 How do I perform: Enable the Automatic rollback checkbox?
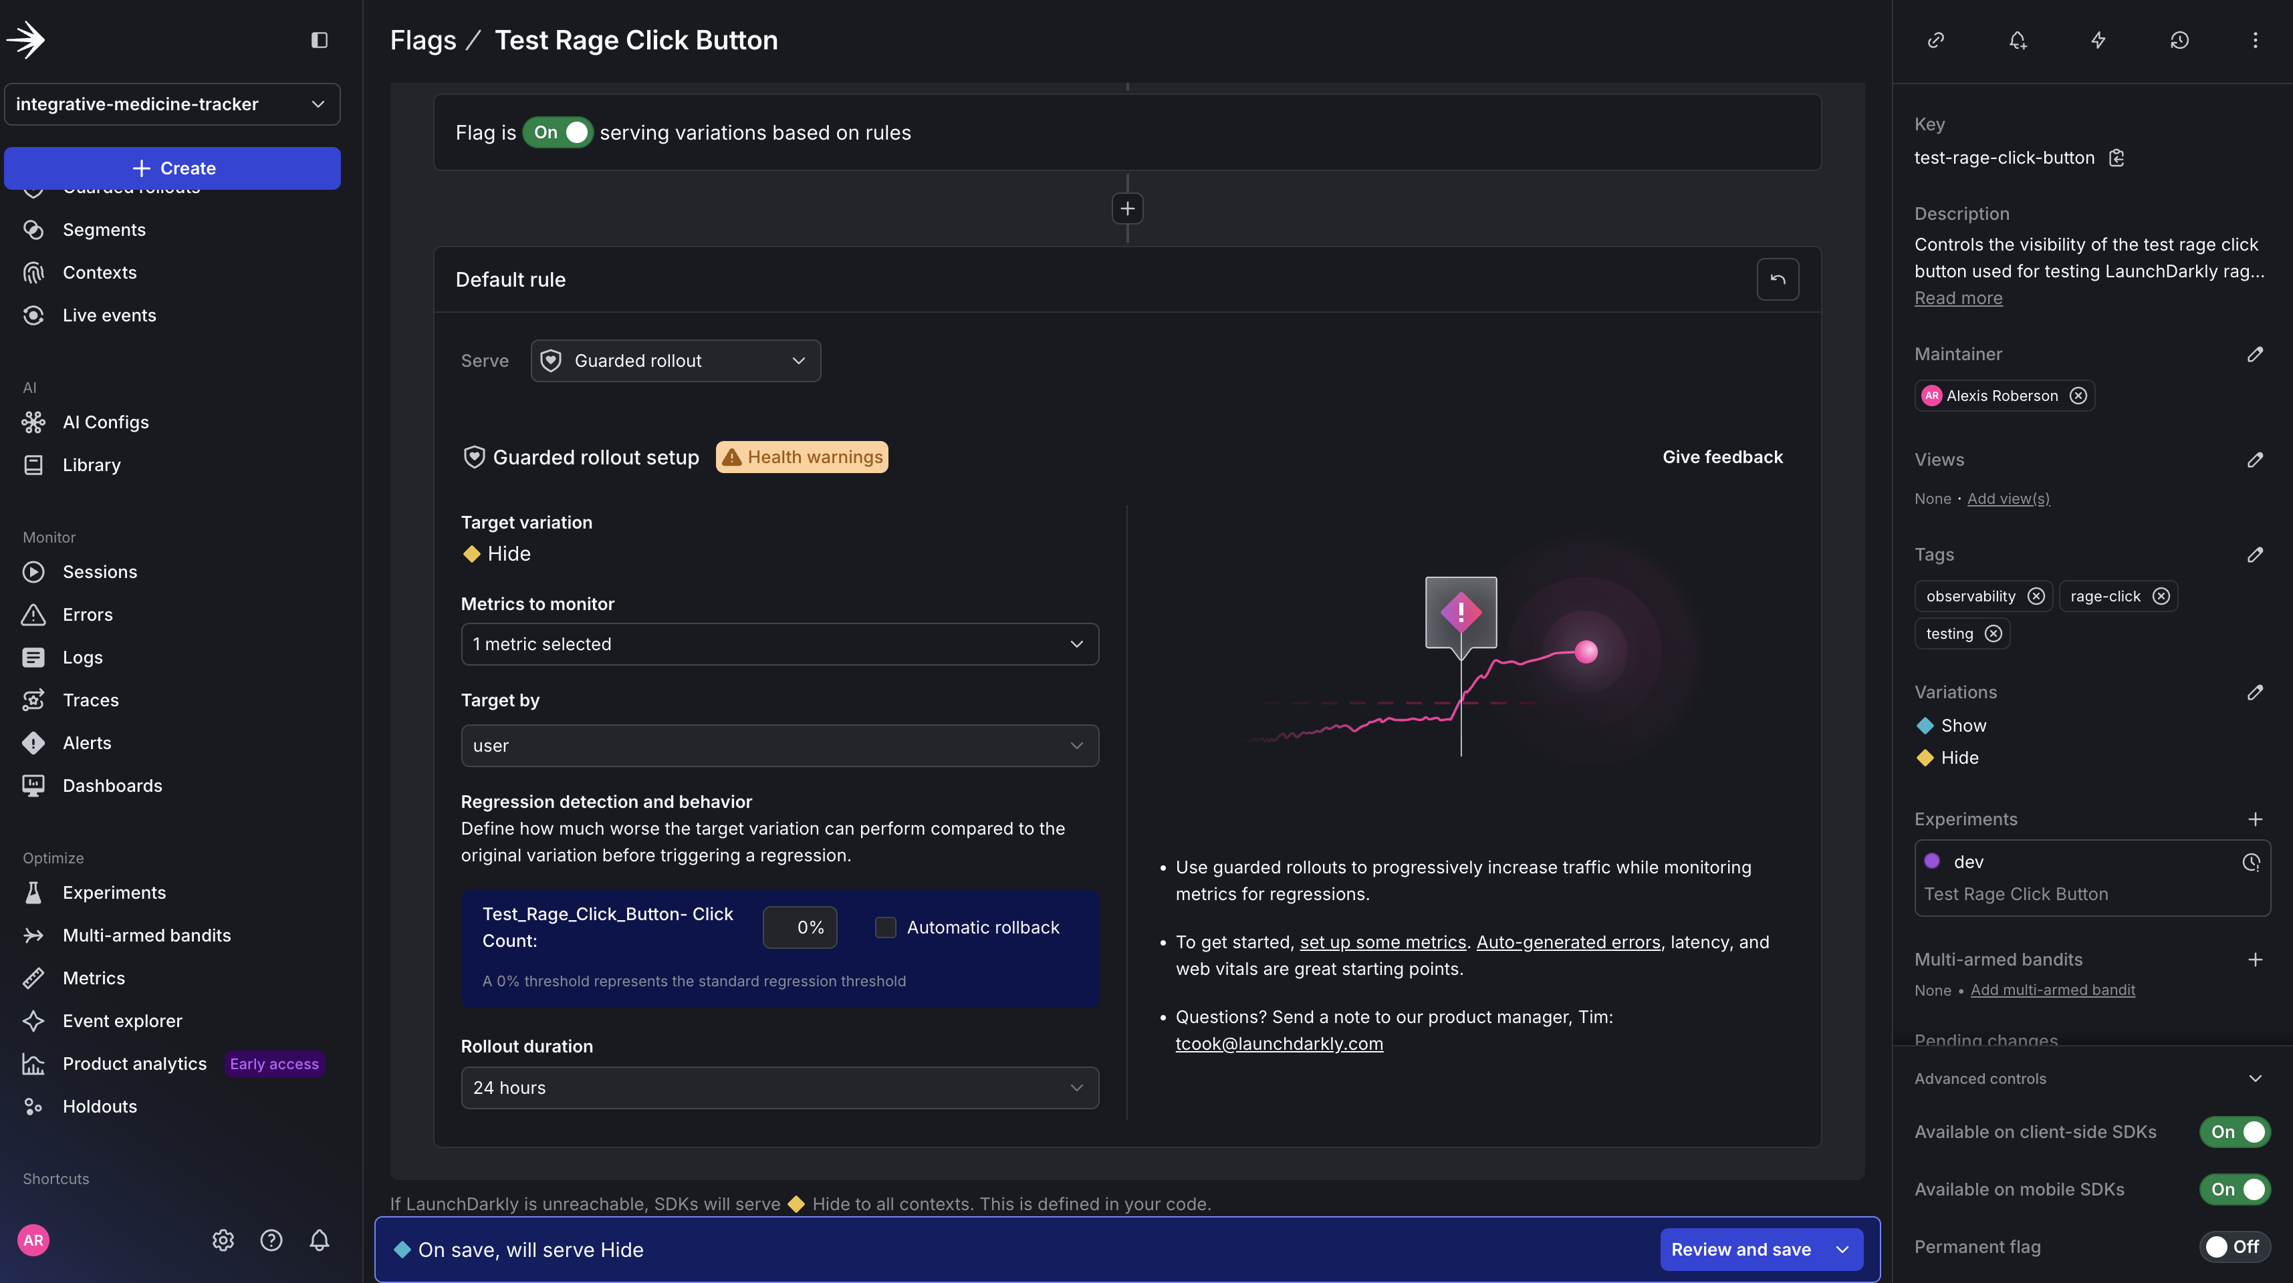[886, 927]
